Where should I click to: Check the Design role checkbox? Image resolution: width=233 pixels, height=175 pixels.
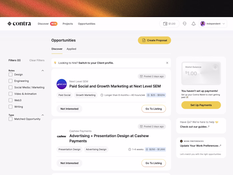(10, 74)
